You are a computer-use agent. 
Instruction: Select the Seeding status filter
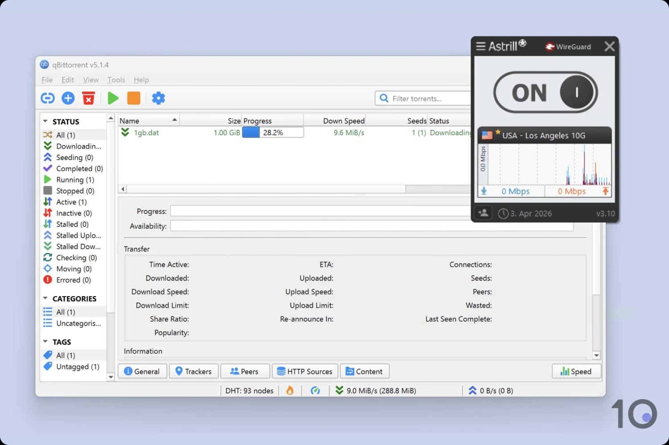[x=74, y=157]
